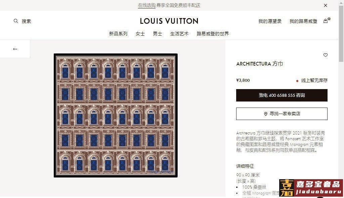Open the shopping bag icon
This screenshot has width=344, height=198.
pos(326,21)
